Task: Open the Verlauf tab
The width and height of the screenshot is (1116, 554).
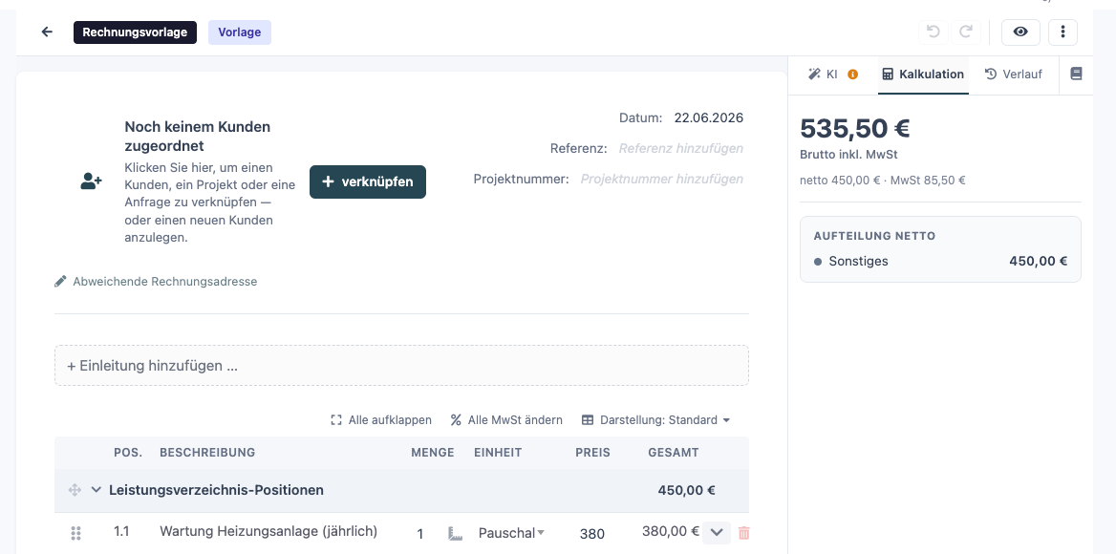Action: click(x=1014, y=74)
